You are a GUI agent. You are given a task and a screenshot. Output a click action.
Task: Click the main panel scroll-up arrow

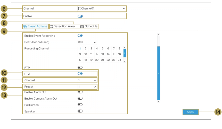pyautogui.click(x=159, y=35)
